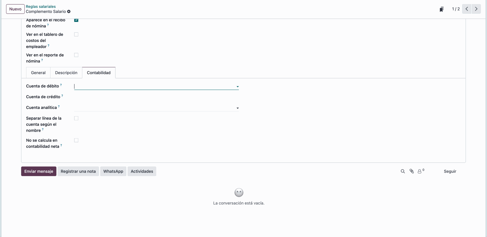Open the followers user icon
Screen dimensions: 487x237
[x=420, y=172]
